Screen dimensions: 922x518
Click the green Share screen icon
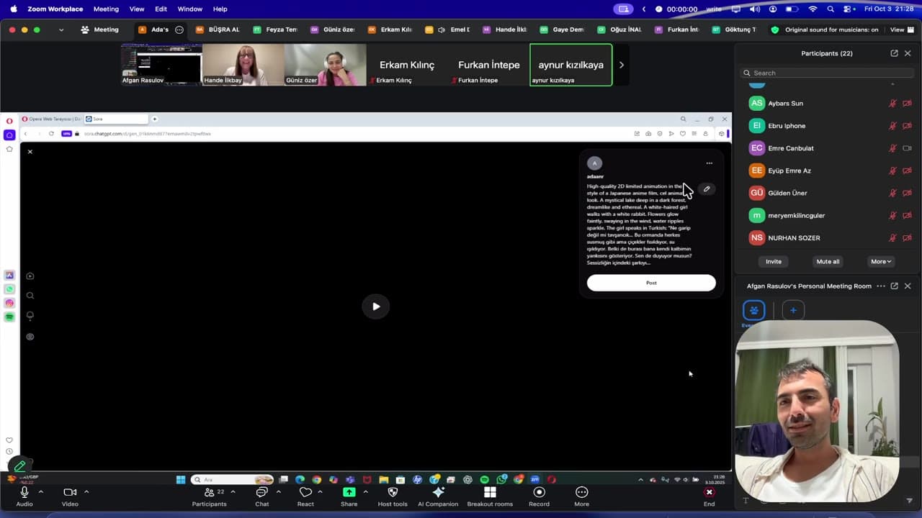[349, 492]
